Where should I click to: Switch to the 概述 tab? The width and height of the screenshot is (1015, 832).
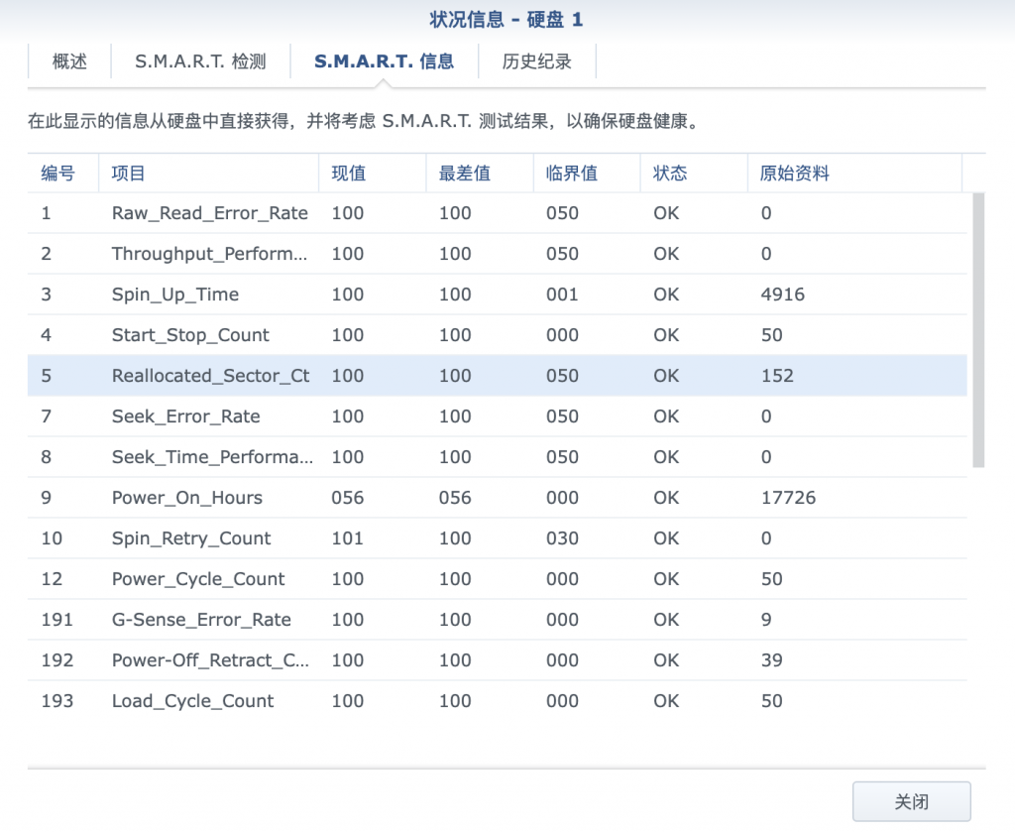click(x=69, y=61)
